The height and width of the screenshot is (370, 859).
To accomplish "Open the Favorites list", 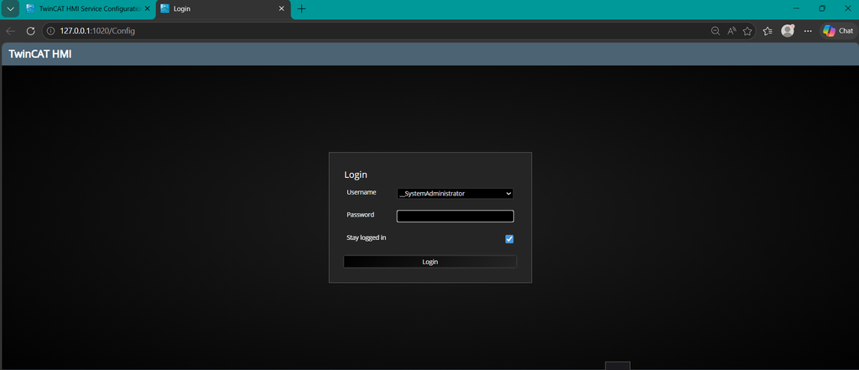I will pos(768,31).
